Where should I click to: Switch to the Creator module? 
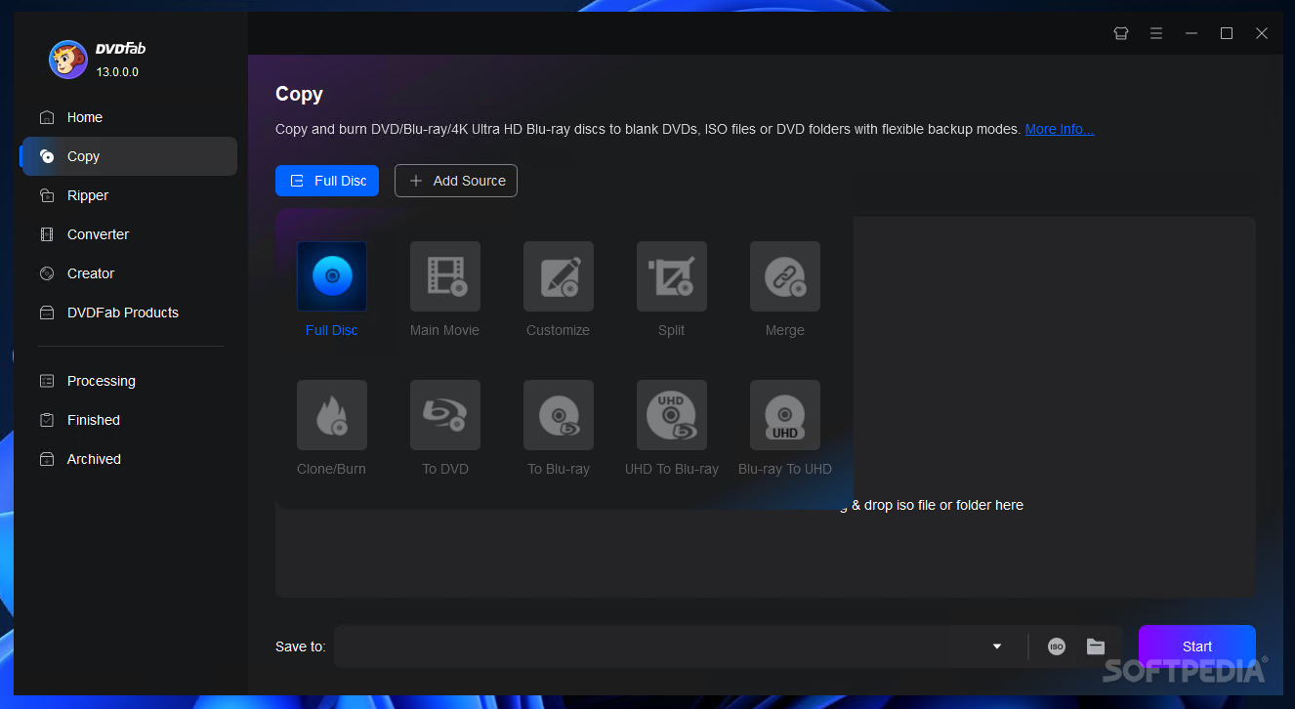coord(130,273)
